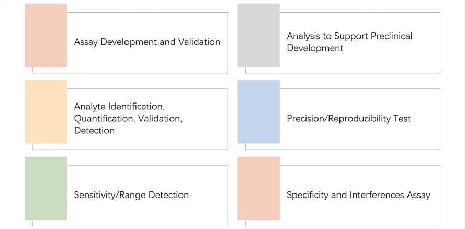Click the word Sensitivity/Range in the green box label

click(x=103, y=195)
